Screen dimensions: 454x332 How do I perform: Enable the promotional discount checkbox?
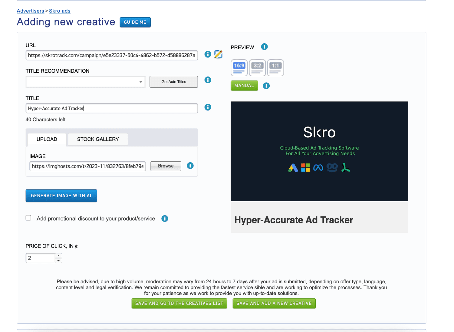28,218
